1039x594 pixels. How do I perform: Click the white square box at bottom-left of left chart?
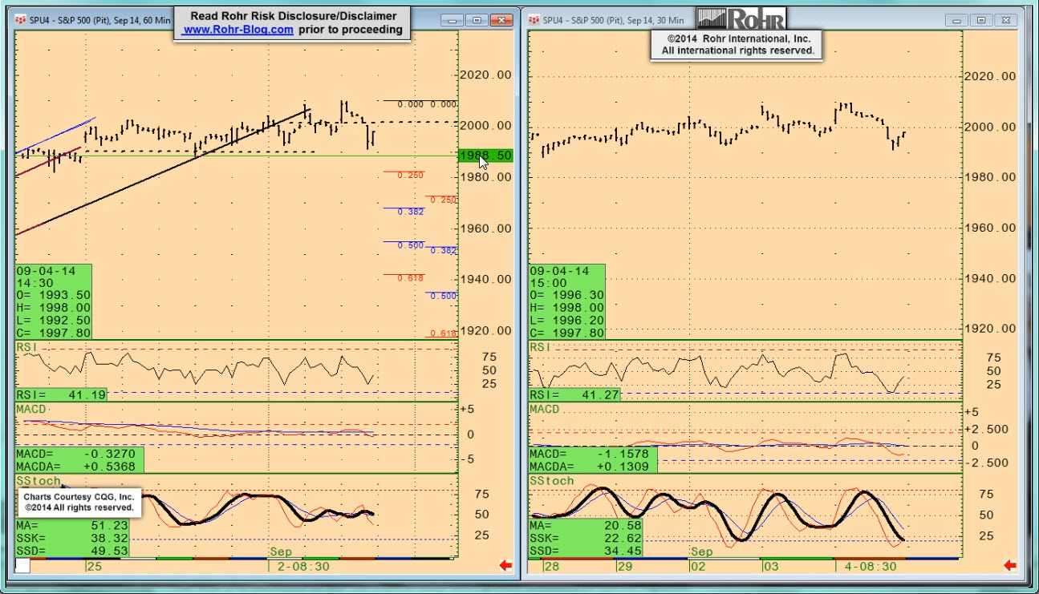[x=22, y=566]
